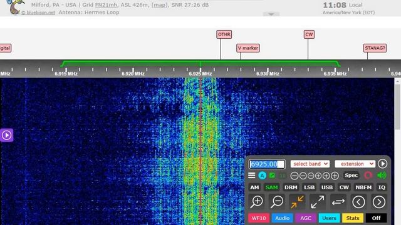Click the red carrier line in the waterfall
The image size is (401, 225).
click(200, 151)
